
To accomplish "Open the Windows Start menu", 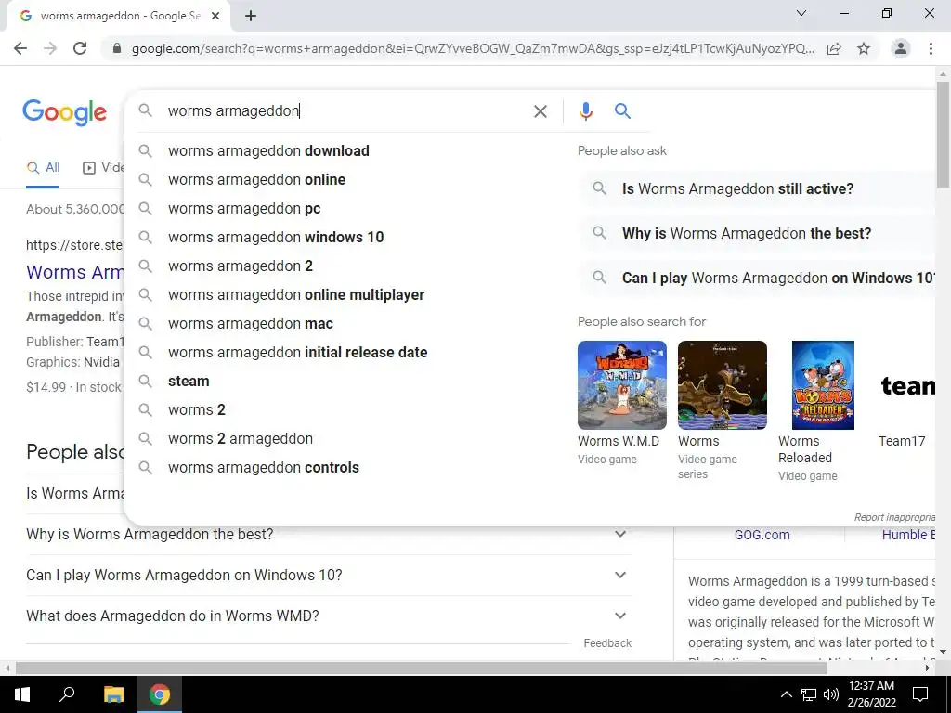I will 21,694.
